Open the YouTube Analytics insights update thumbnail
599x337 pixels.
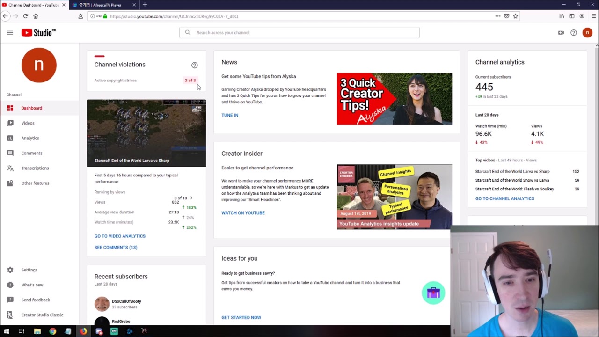(394, 197)
